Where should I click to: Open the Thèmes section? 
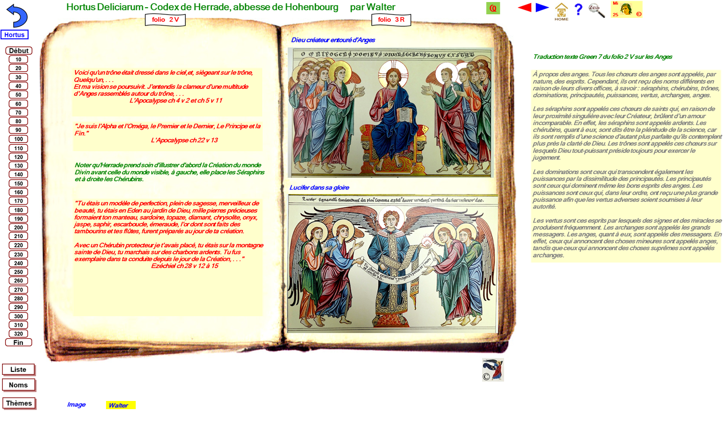[19, 403]
